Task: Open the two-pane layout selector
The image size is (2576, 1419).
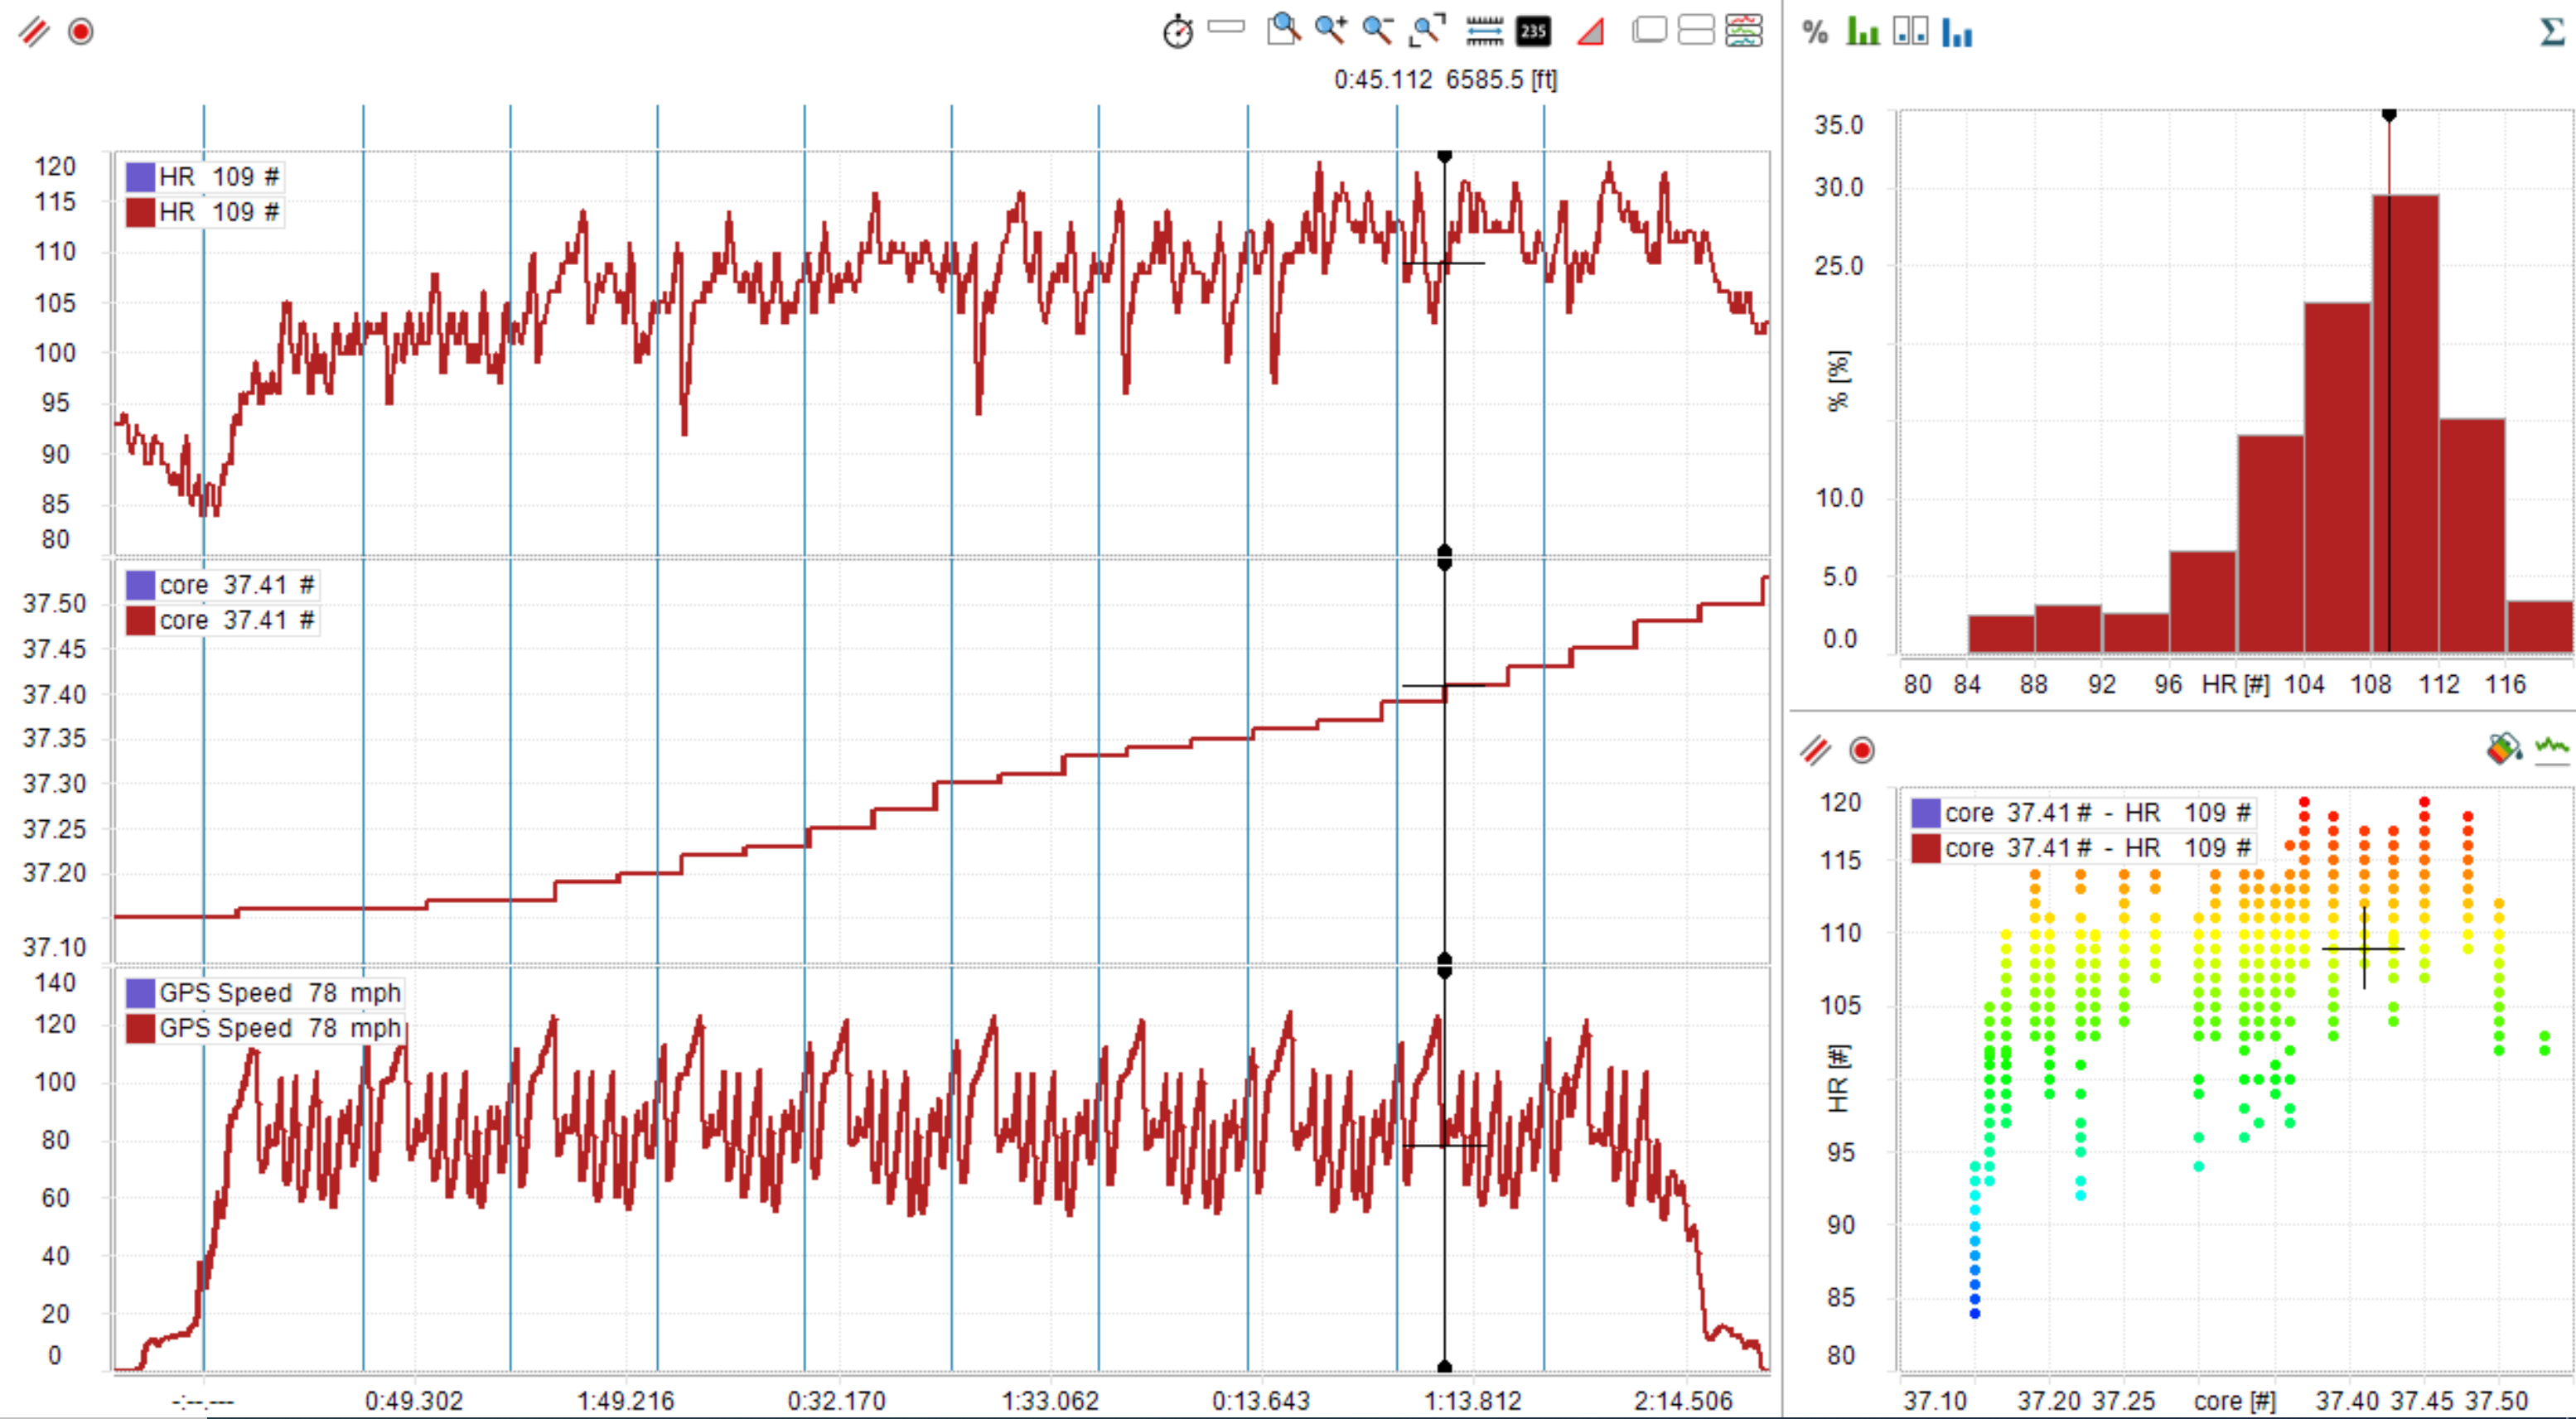Action: click(x=1695, y=31)
